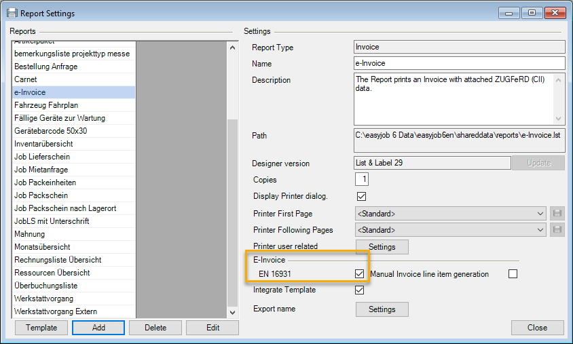
Task: Open Printer user related Settings
Action: click(x=382, y=247)
